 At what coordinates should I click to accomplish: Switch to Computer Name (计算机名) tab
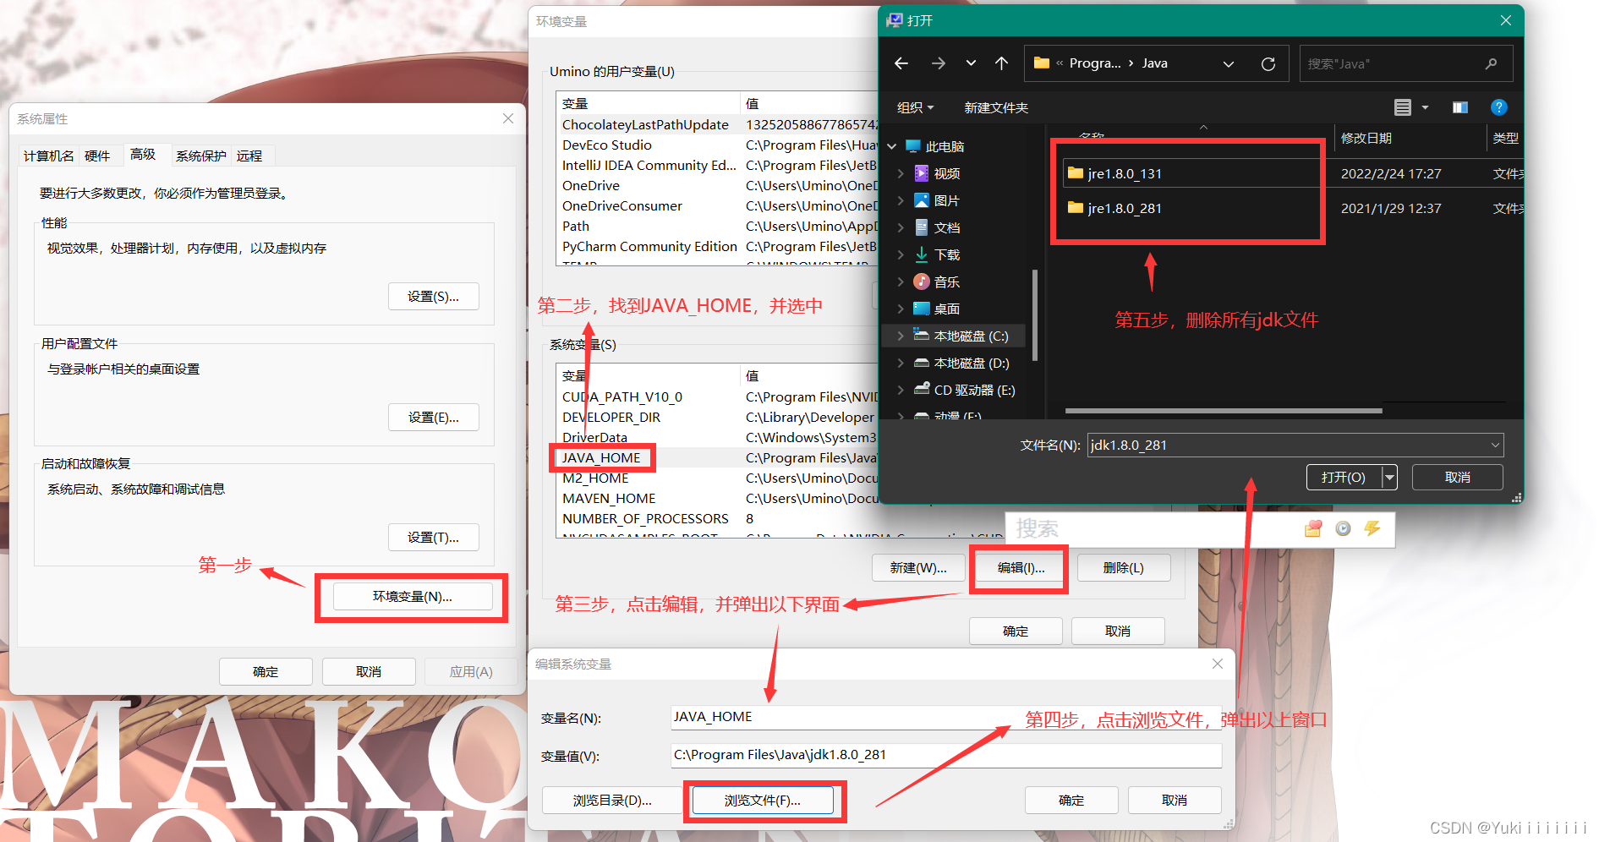[48, 156]
